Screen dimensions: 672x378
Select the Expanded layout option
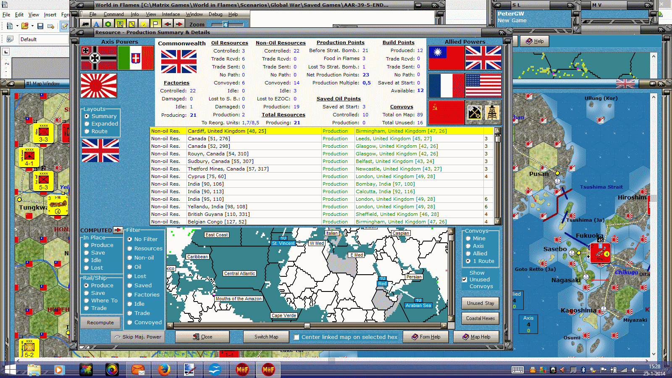pyautogui.click(x=87, y=124)
